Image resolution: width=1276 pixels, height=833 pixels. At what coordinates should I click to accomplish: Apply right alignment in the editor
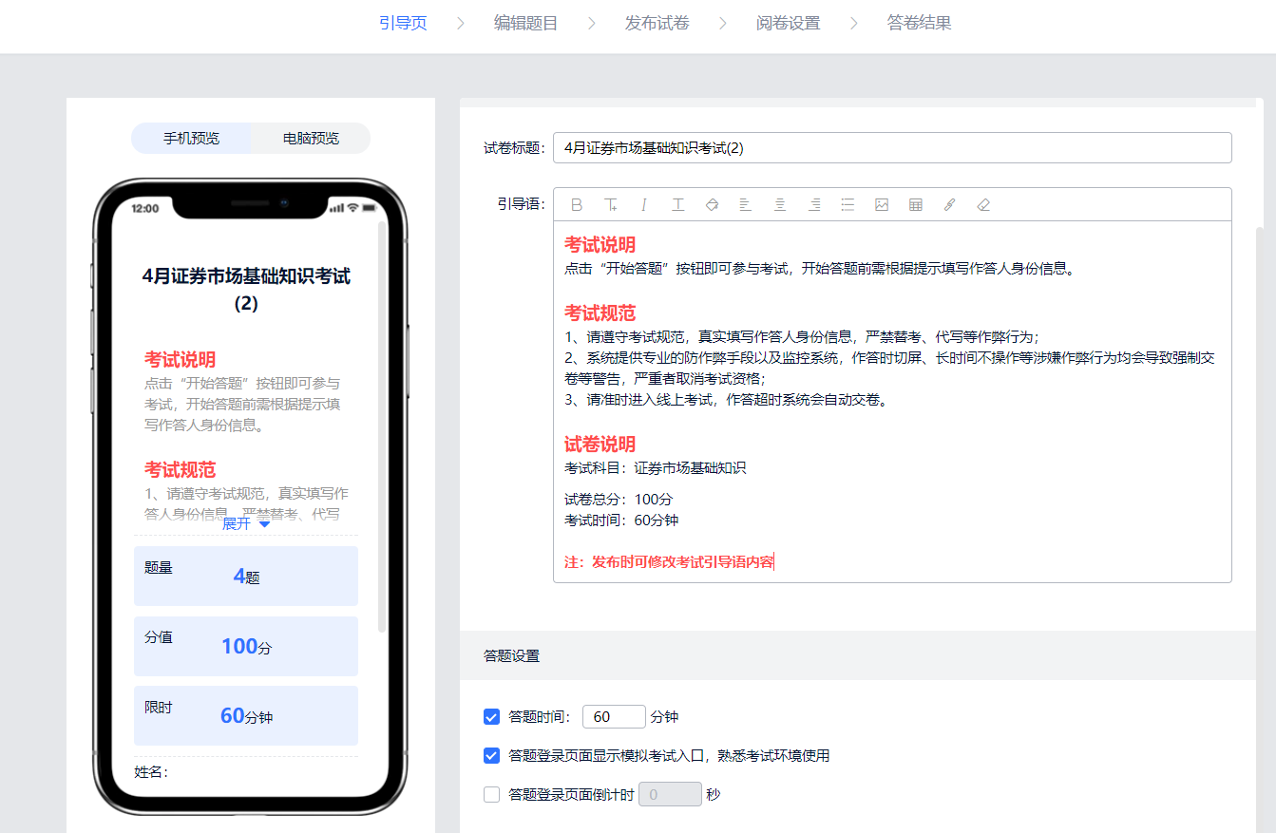coord(814,204)
